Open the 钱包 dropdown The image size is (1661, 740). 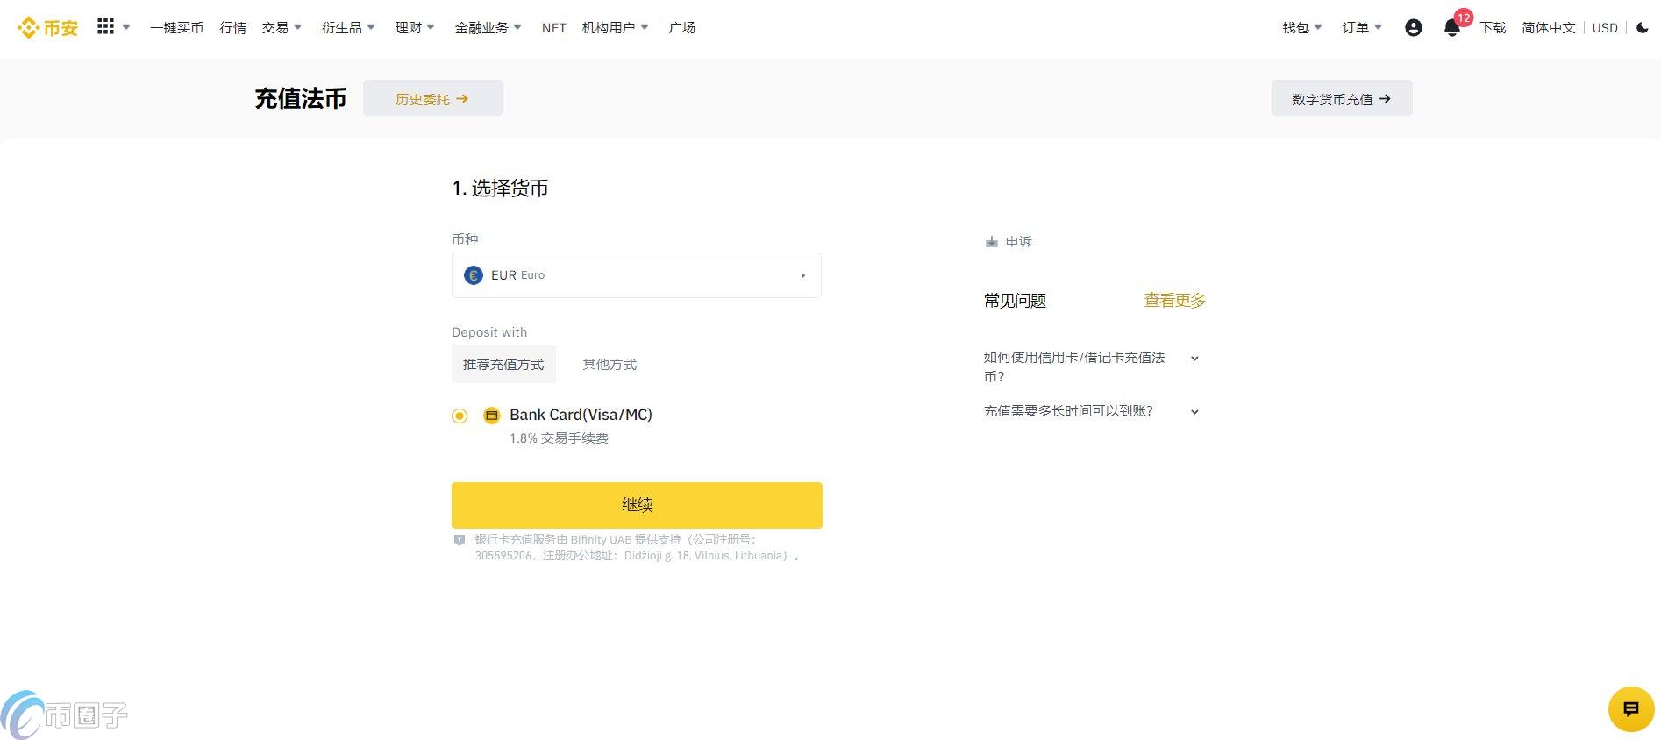point(1301,28)
